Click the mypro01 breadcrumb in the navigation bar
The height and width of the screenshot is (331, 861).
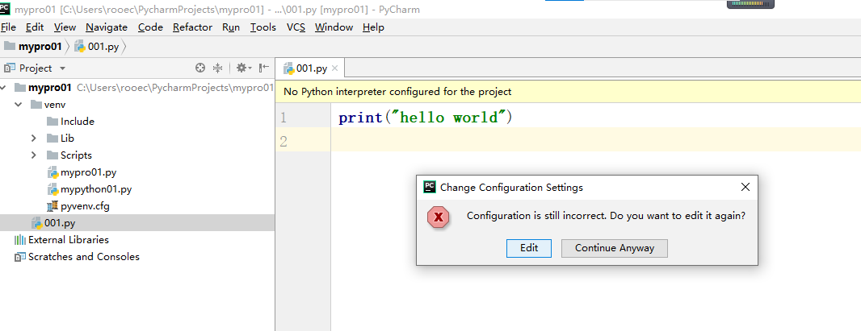click(33, 47)
